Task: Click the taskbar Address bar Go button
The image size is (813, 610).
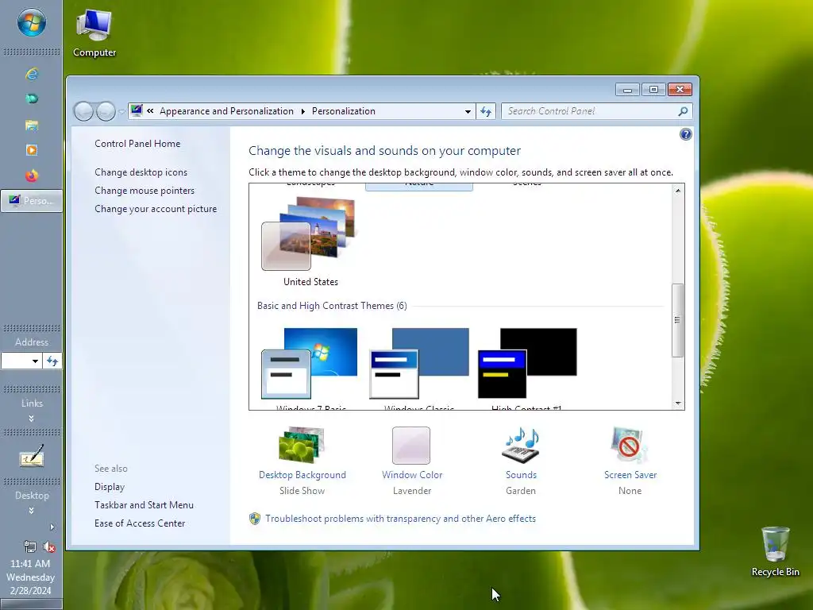Action: 52,361
